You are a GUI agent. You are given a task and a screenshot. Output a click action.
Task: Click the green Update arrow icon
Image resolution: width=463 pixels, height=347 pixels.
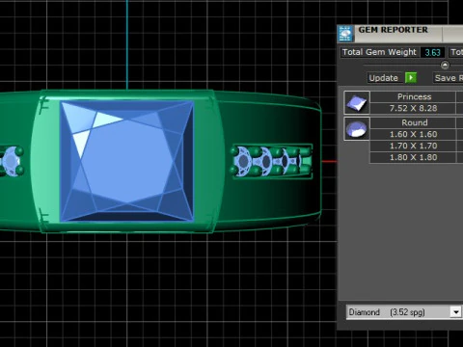(x=411, y=78)
